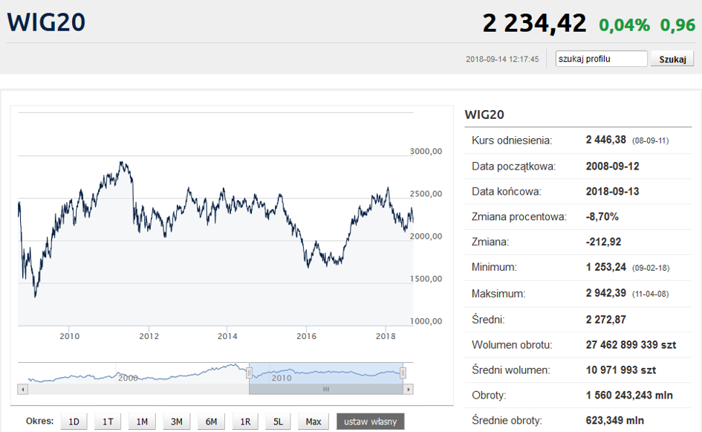This screenshot has height=432, width=702.
Task: Select the 6M period button
Action: click(x=211, y=422)
